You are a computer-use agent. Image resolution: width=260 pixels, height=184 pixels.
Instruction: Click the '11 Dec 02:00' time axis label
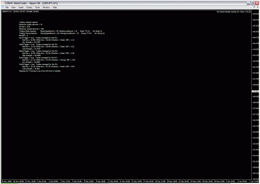point(113,182)
